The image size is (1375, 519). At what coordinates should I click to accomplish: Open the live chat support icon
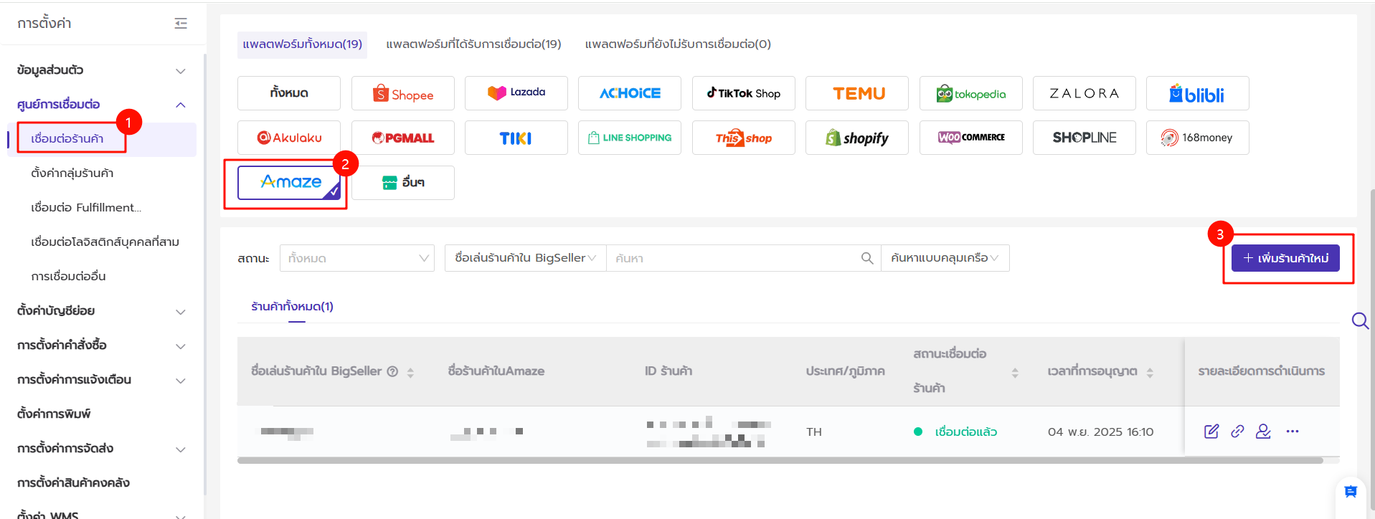tap(1351, 492)
